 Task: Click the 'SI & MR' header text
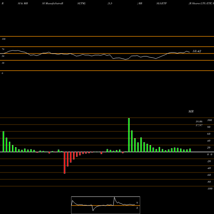23,3
